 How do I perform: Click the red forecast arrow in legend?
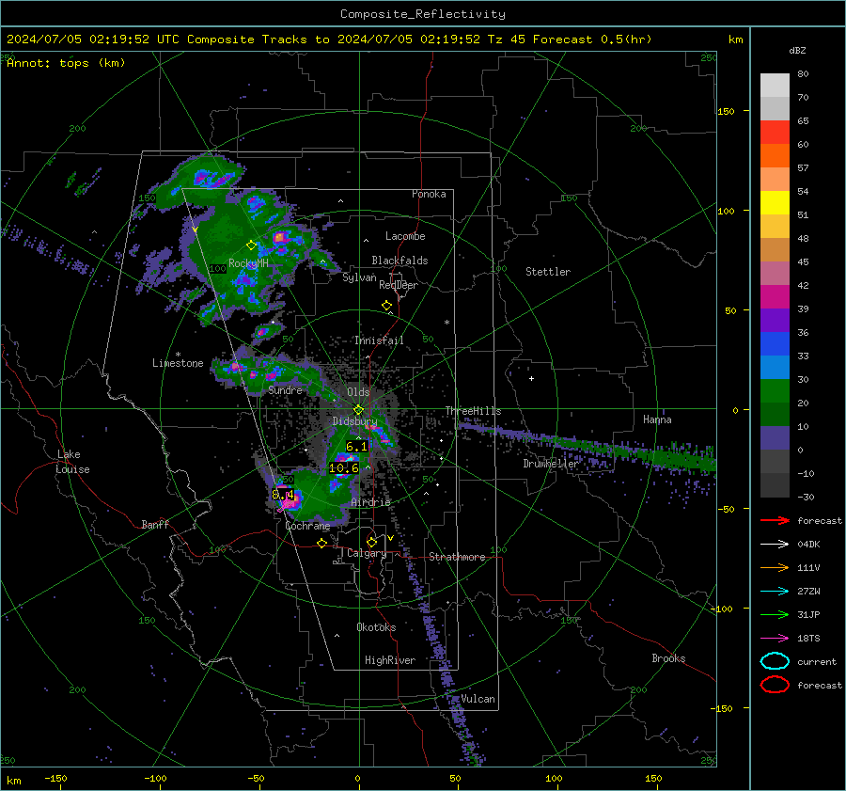775,520
